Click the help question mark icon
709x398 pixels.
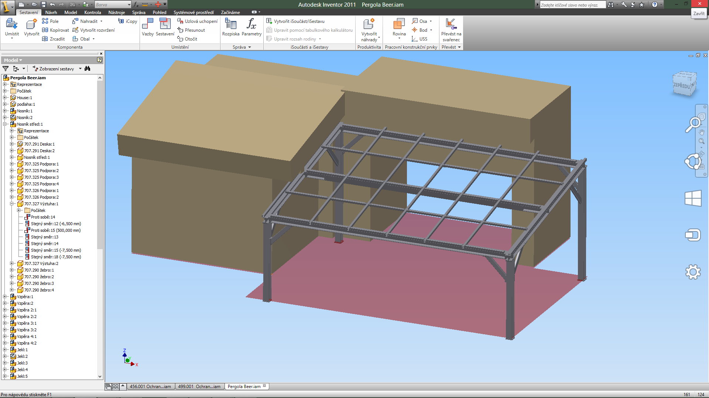point(654,4)
